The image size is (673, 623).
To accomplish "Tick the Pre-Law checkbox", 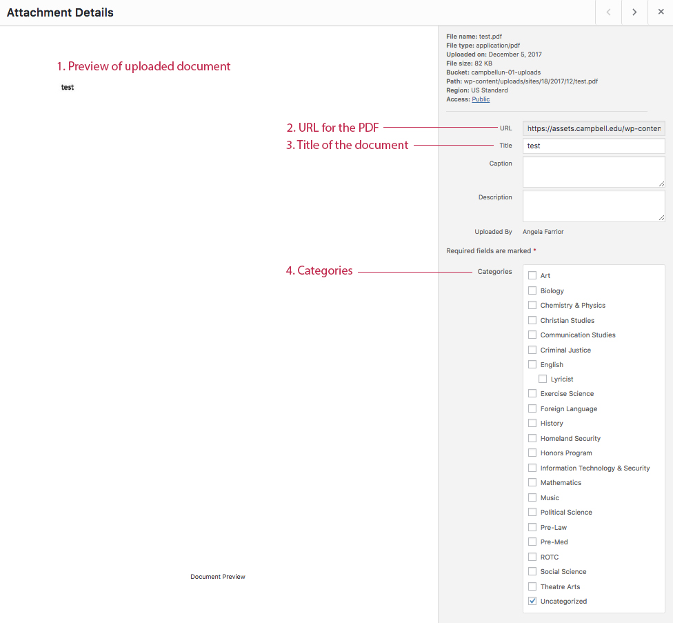I will (x=532, y=527).
